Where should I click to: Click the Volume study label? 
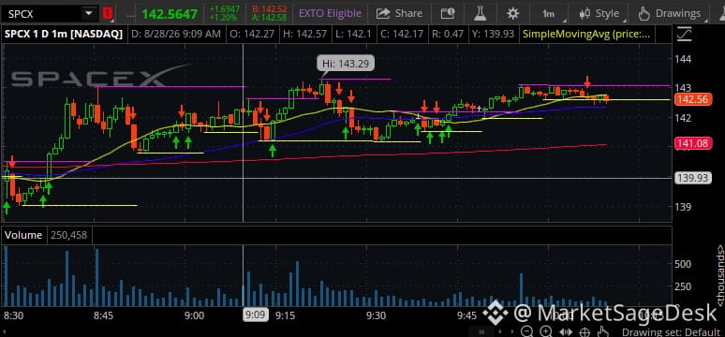pos(23,235)
